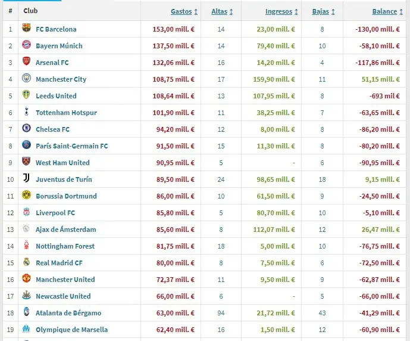Viewport: 410px width, 341px height.
Task: Click the Liverpool FC crest icon
Action: click(x=26, y=212)
